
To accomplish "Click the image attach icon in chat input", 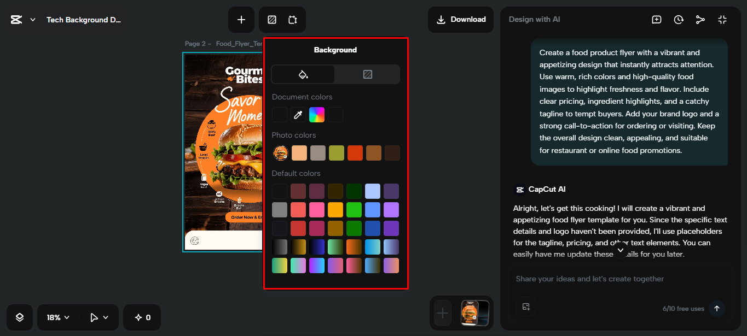I will click(526, 307).
